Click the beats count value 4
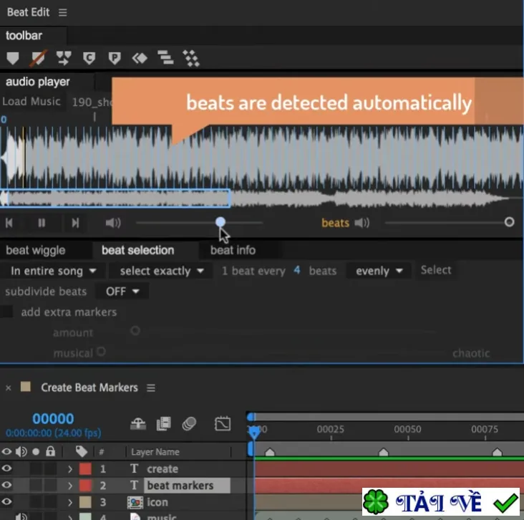 point(297,270)
